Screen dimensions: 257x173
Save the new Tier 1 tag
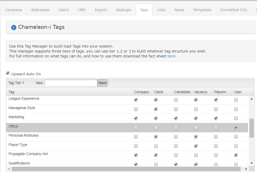tap(103, 83)
